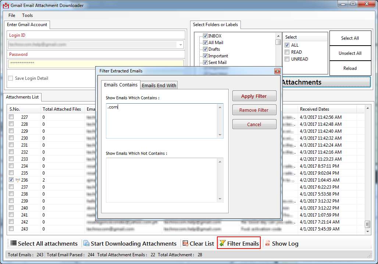The width and height of the screenshot is (378, 264).
Task: Click attachment icon in row 236
Action: pyautogui.click(x=18, y=180)
